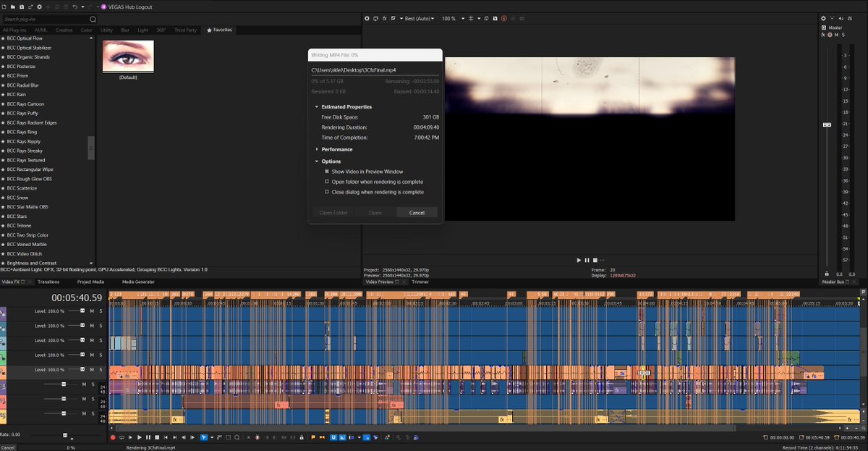Toggle Loop Playback on transport bar
Screen dimensions: 868x451
pyautogui.click(x=122, y=437)
